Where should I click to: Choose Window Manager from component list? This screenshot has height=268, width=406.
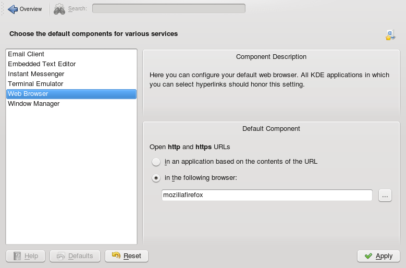point(34,104)
